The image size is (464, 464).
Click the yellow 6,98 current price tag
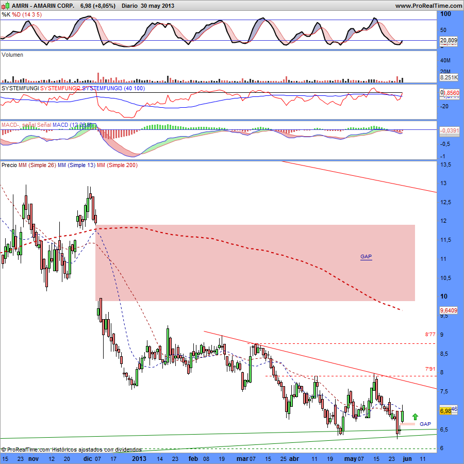(445, 411)
